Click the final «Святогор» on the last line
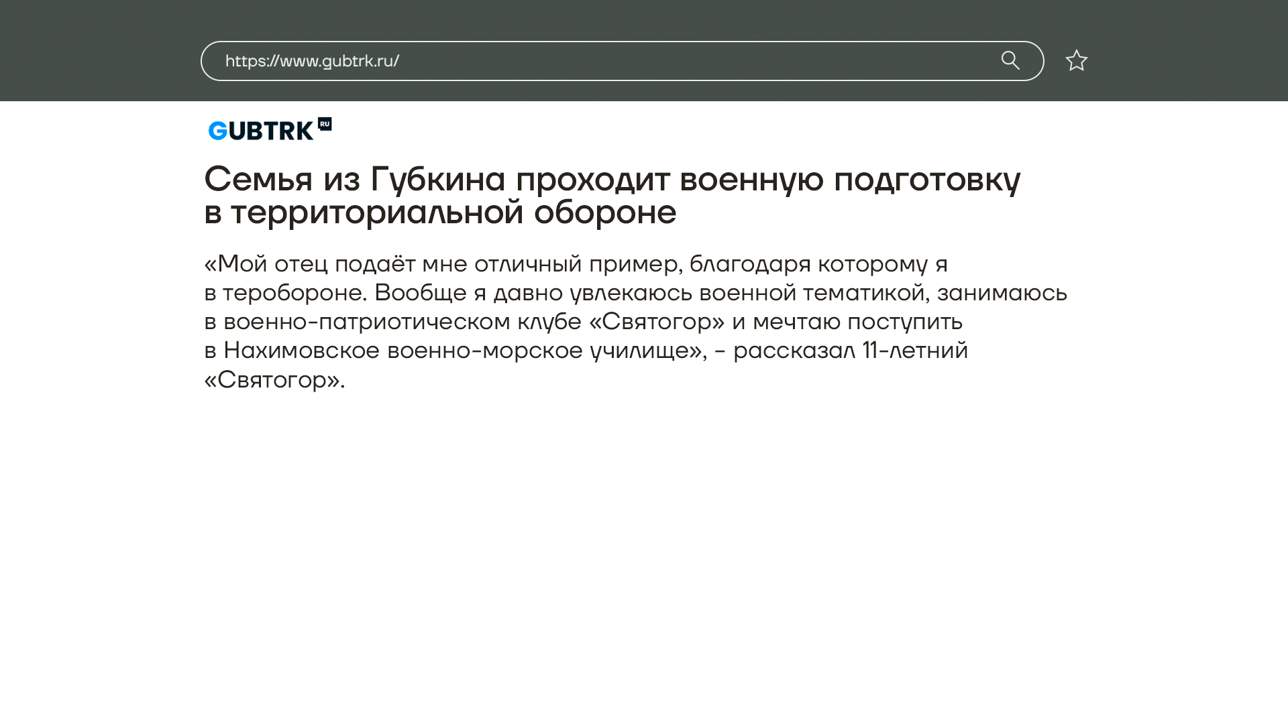 [272, 380]
